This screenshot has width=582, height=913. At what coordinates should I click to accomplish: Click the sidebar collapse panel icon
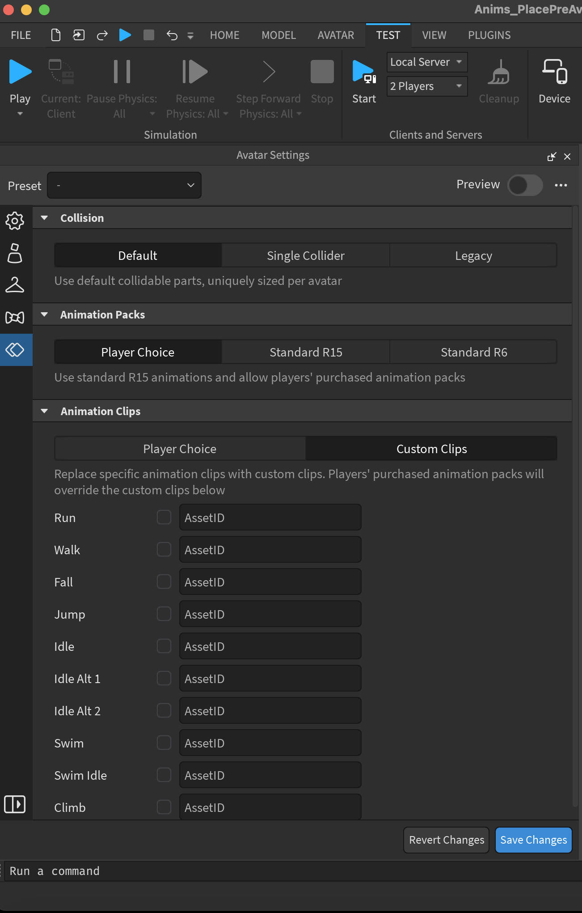(15, 804)
